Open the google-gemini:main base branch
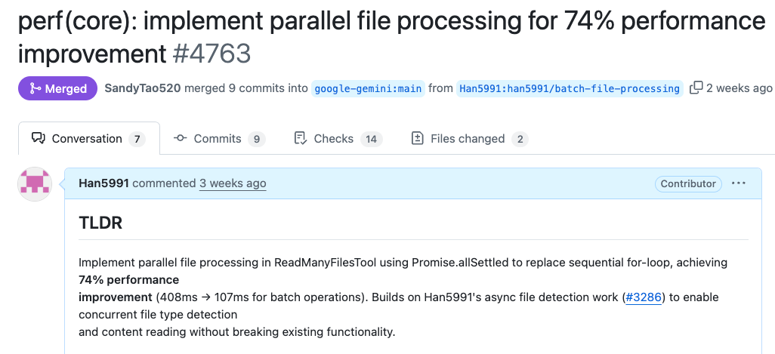775x354 pixels. click(x=368, y=88)
